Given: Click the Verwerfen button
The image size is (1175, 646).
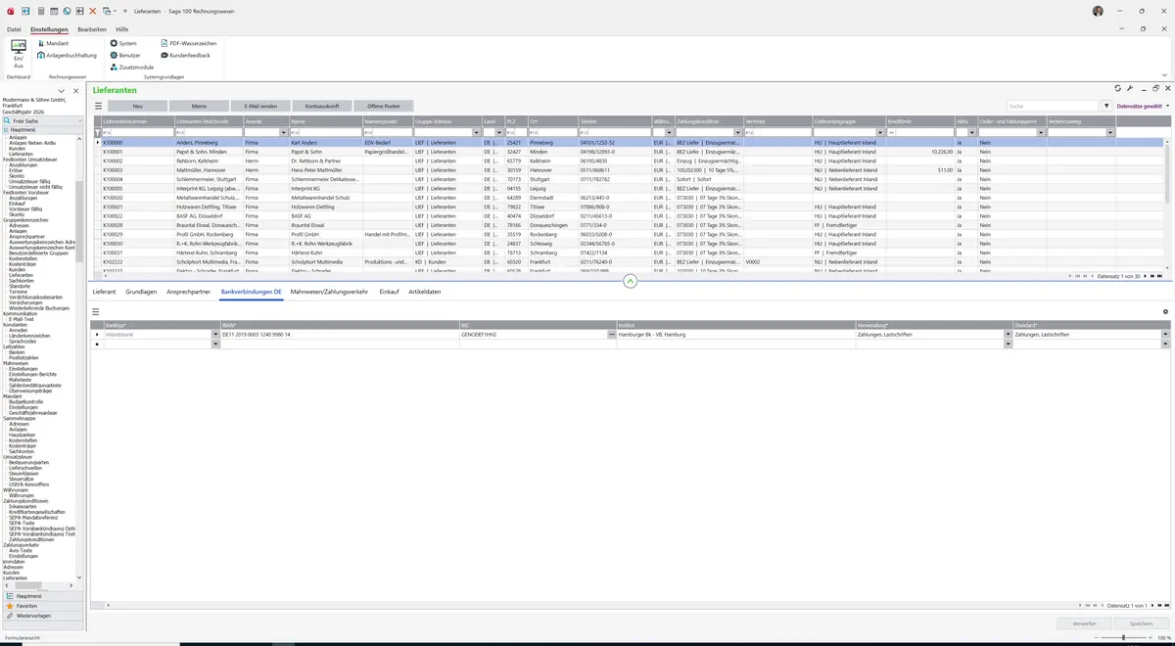Looking at the screenshot, I should point(1084,623).
